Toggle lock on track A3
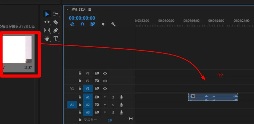 (x=80, y=112)
